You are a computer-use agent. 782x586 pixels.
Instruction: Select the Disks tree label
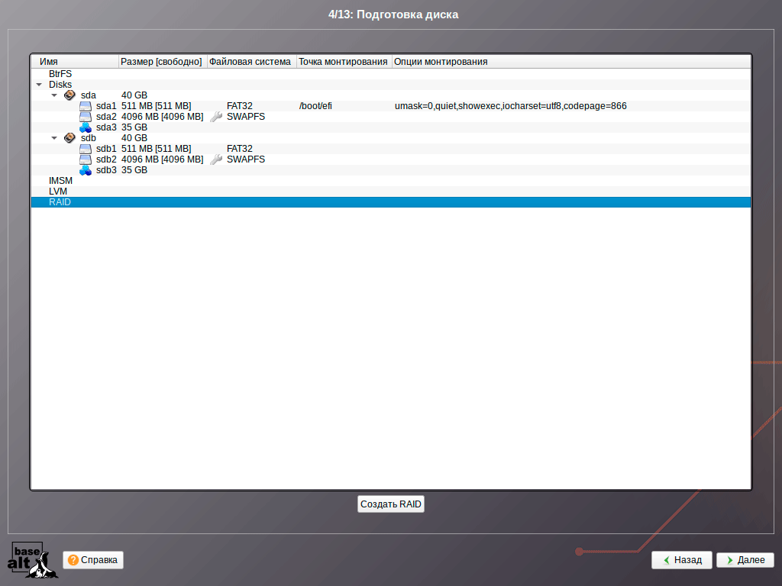pyautogui.click(x=60, y=85)
